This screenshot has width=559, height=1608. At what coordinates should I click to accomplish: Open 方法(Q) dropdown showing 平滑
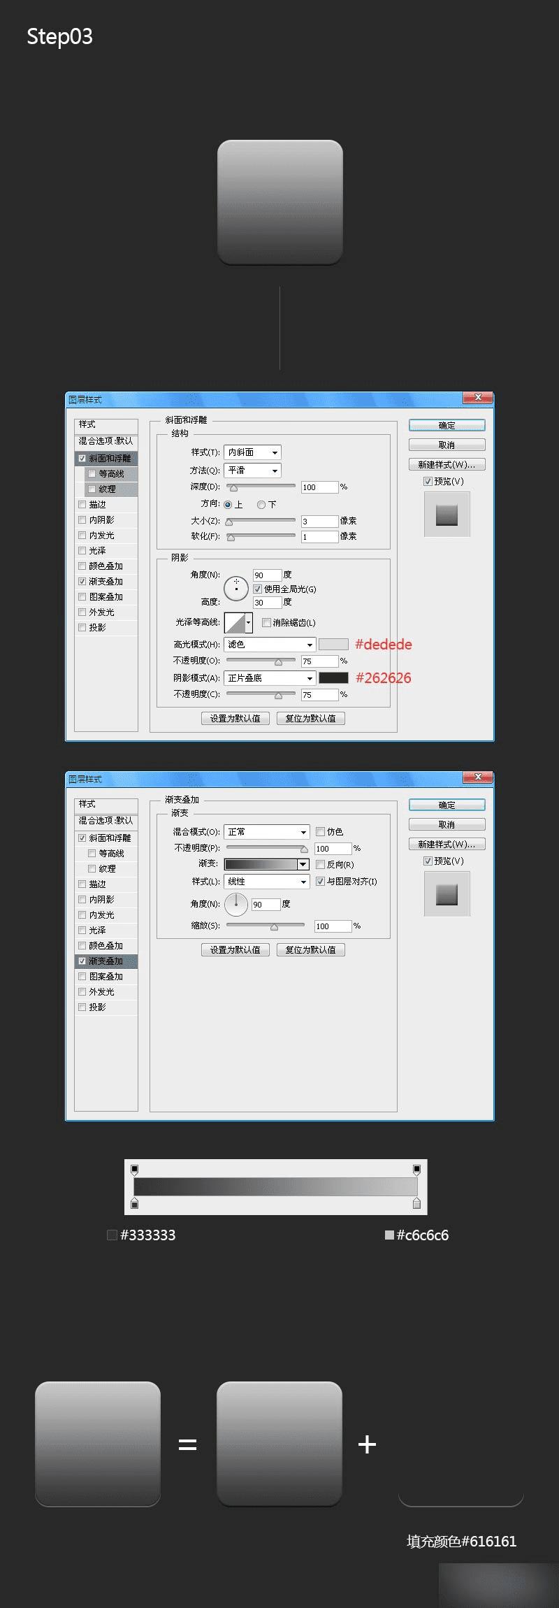tap(252, 471)
